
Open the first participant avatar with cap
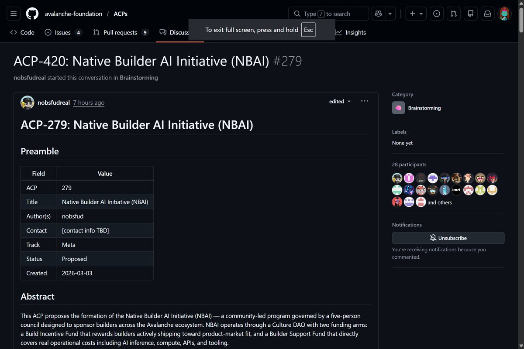point(397,178)
